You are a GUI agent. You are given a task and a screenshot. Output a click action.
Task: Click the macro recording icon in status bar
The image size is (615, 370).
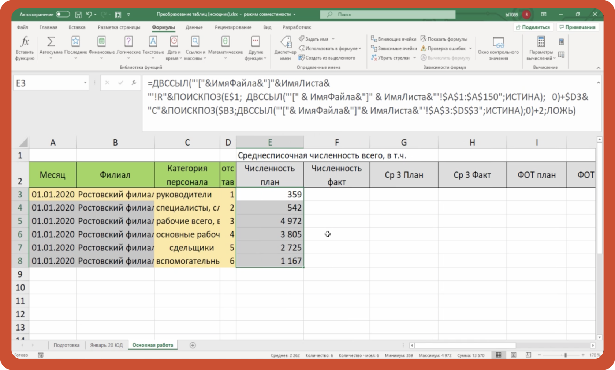pos(41,355)
